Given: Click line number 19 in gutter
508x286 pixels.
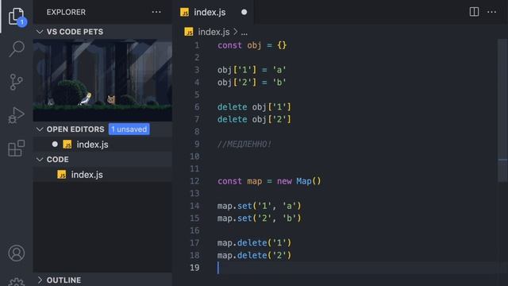Looking at the screenshot, I should 194,268.
